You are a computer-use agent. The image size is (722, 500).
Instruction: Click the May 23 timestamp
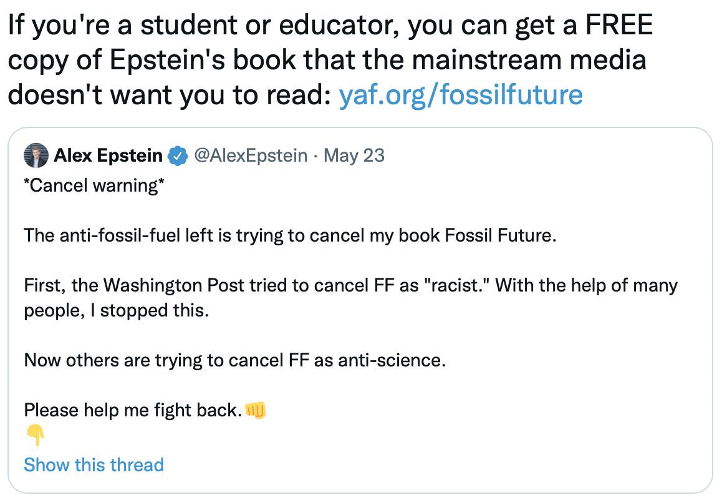[x=355, y=155]
